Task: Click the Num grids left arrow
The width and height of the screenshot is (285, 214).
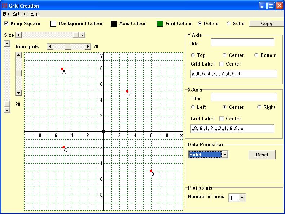Action: [x=50, y=46]
